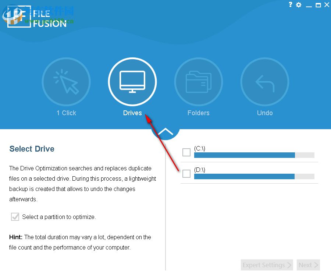Expand Expert Settings options
The width and height of the screenshot is (331, 276).
point(267,265)
